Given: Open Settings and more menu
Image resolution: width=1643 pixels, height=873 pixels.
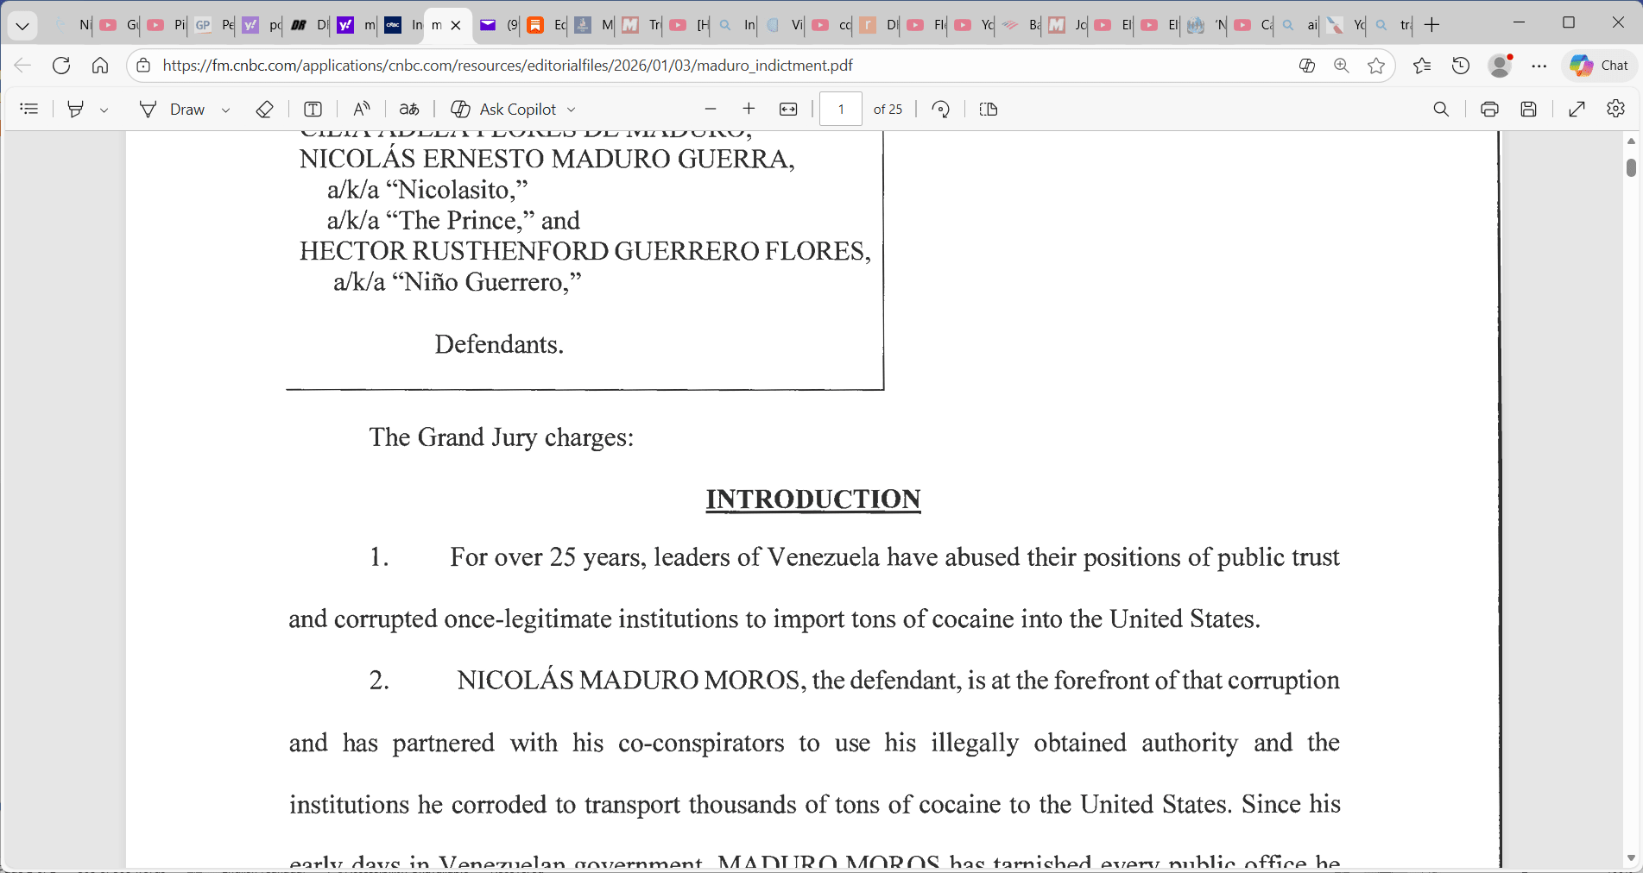Looking at the screenshot, I should (x=1539, y=66).
